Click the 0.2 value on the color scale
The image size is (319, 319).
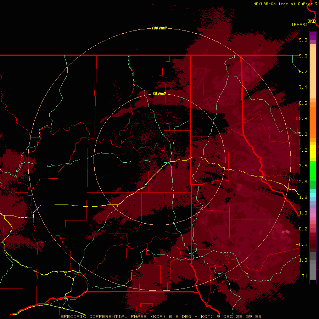pos(303,229)
